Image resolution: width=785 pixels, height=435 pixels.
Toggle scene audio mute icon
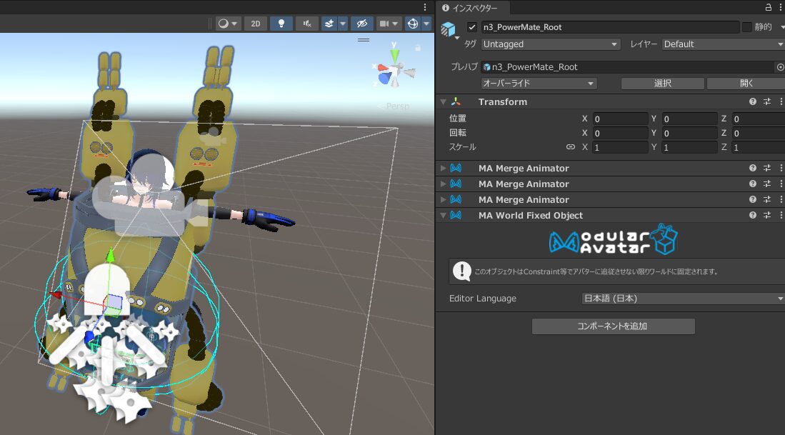click(x=306, y=24)
